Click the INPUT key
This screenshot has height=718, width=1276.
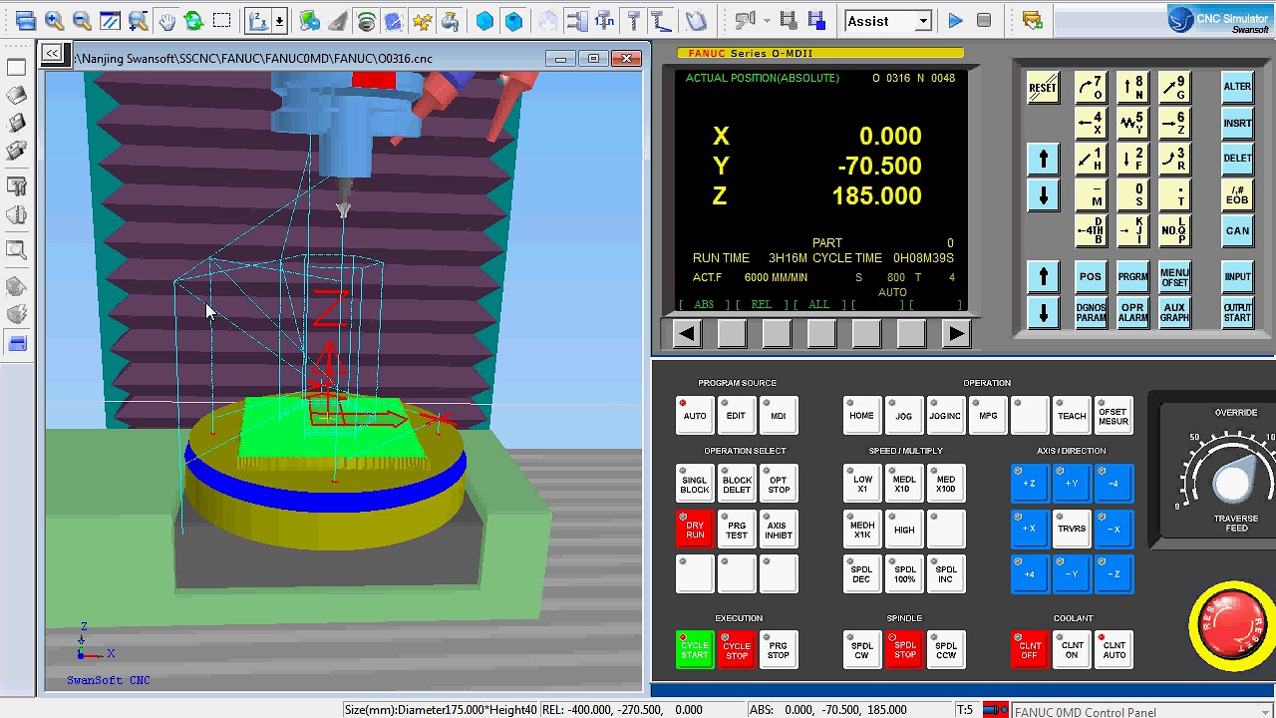pos(1237,276)
